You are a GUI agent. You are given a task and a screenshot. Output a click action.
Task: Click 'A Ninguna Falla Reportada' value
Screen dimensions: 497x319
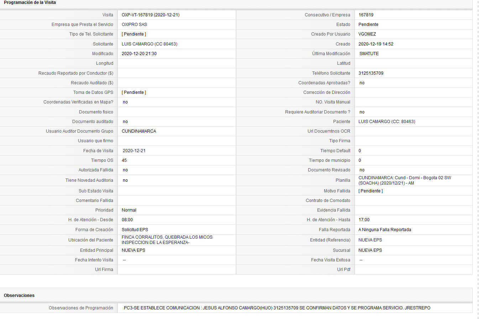coord(385,230)
